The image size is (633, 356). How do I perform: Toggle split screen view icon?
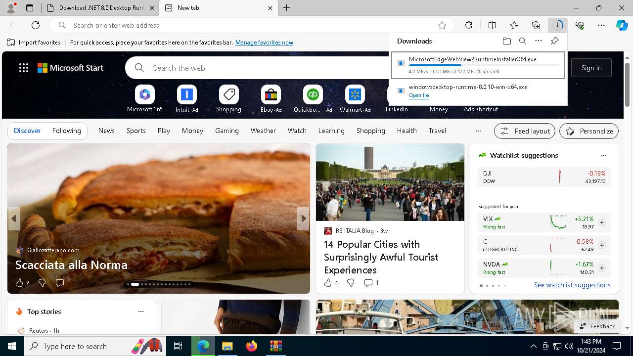[492, 25]
